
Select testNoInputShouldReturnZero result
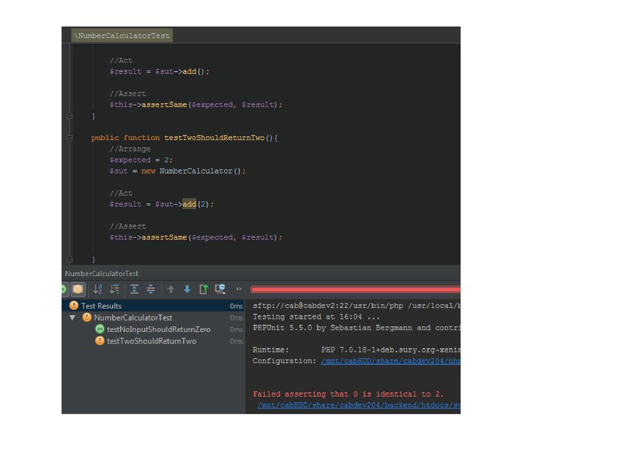click(159, 330)
